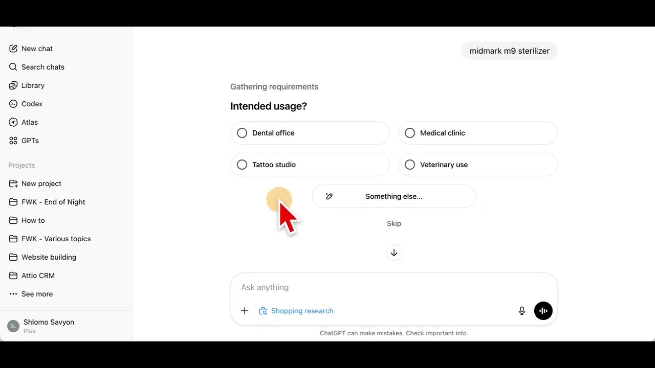Open the Website building project
The width and height of the screenshot is (655, 368).
(49, 257)
